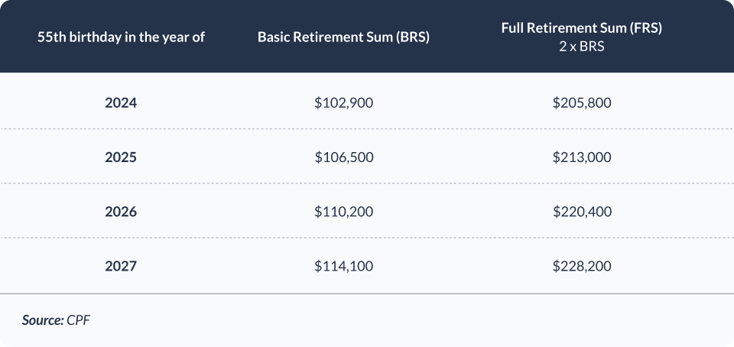Select the 2026 year cell
The height and width of the screenshot is (347, 734).
(121, 211)
